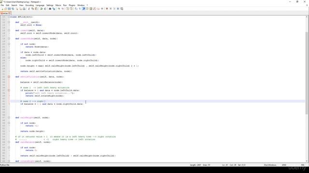Open the Document Map toolbar icon
The width and height of the screenshot is (309, 173).
coord(91,9)
